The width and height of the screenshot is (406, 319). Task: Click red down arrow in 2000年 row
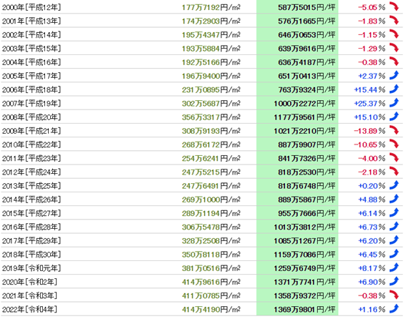pos(394,6)
